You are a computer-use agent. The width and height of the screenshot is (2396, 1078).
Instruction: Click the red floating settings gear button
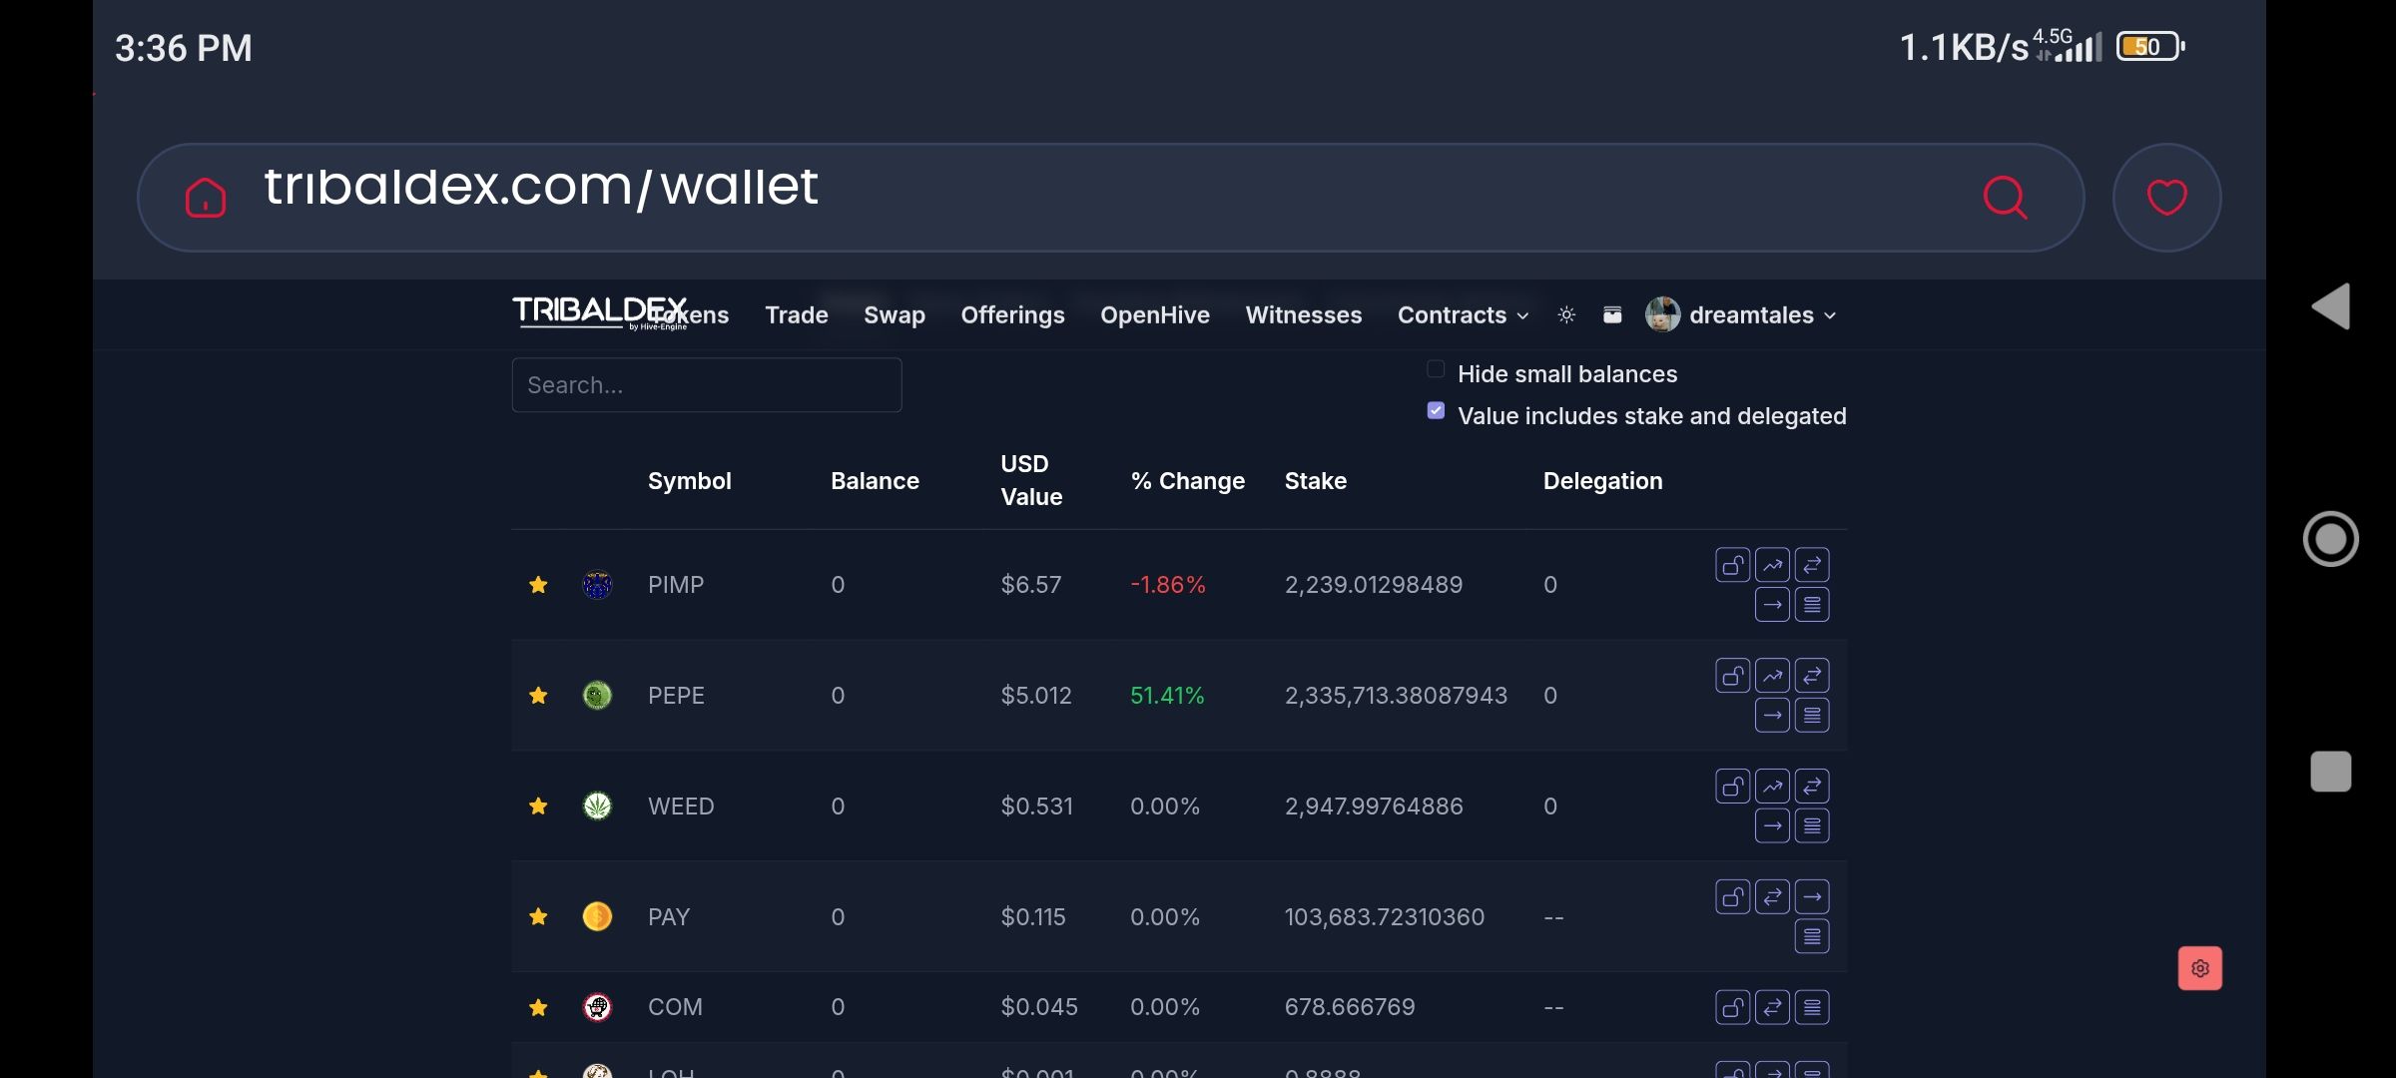(x=2200, y=968)
